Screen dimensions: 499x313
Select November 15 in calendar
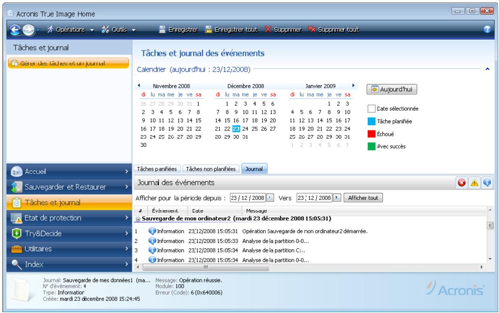pos(198,120)
